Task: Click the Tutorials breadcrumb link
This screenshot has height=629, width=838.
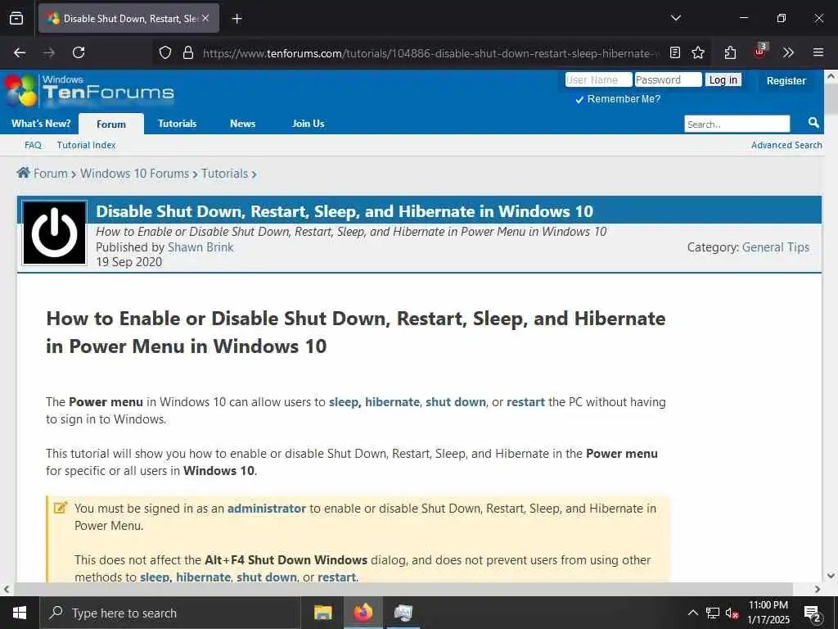Action: 224,174
